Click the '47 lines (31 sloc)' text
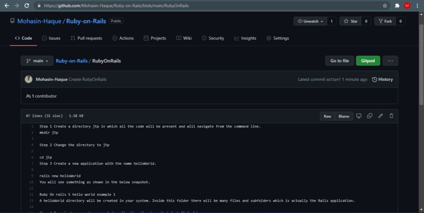 point(44,116)
